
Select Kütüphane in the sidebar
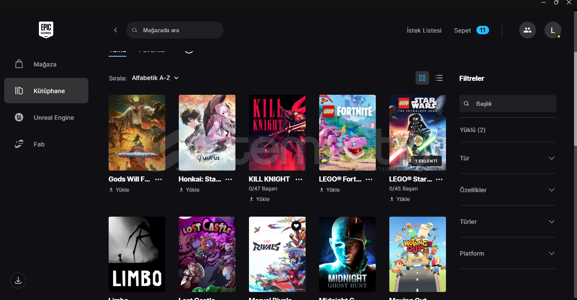(46, 91)
